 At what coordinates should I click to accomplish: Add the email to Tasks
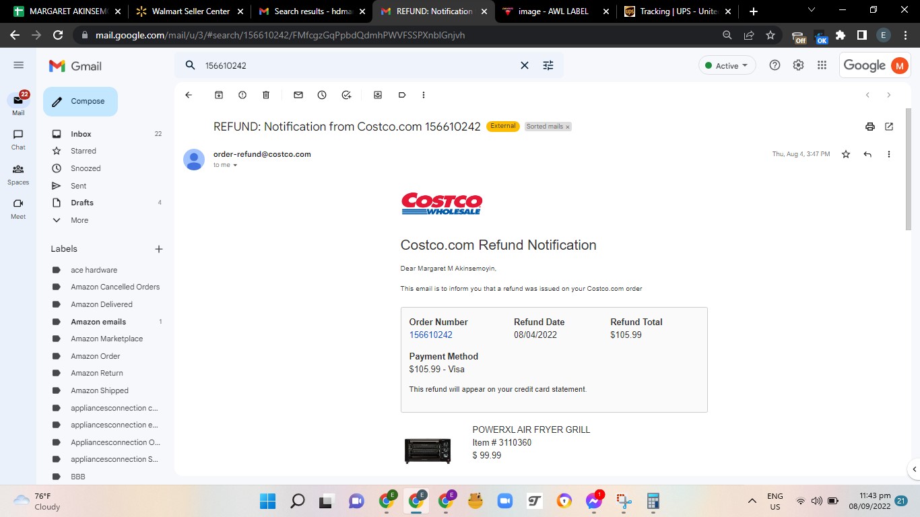[x=346, y=95]
